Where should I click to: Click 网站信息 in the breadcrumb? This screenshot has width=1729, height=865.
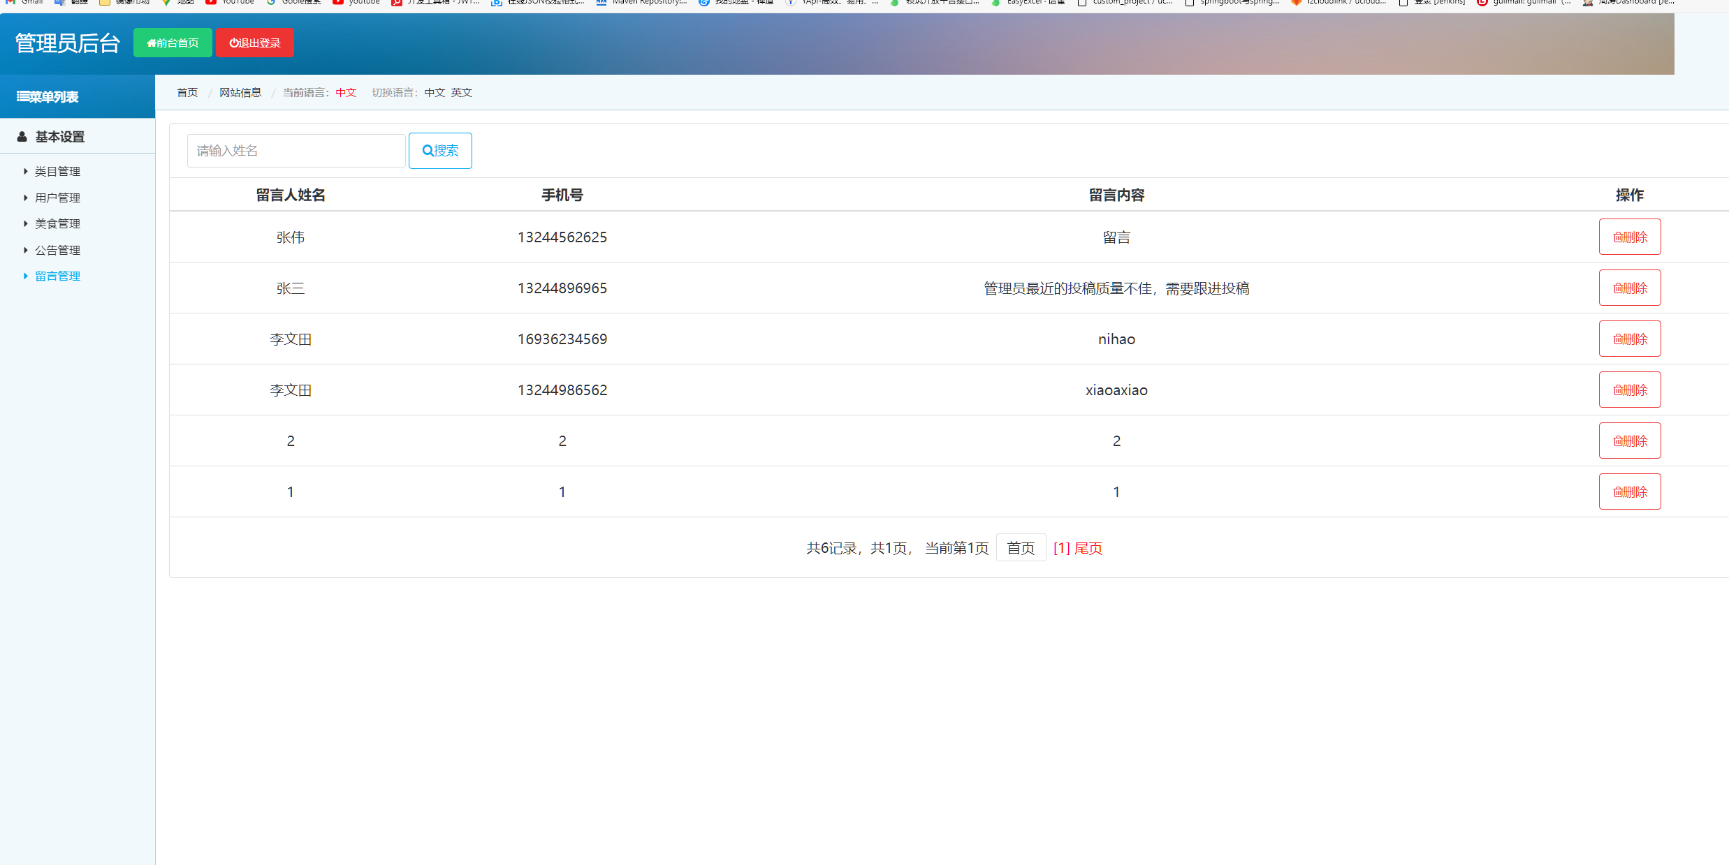(240, 93)
